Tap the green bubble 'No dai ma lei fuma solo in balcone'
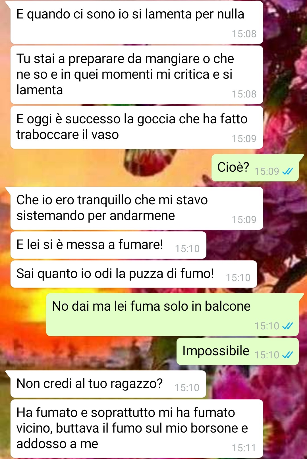This screenshot has width=307, height=459. click(x=172, y=315)
